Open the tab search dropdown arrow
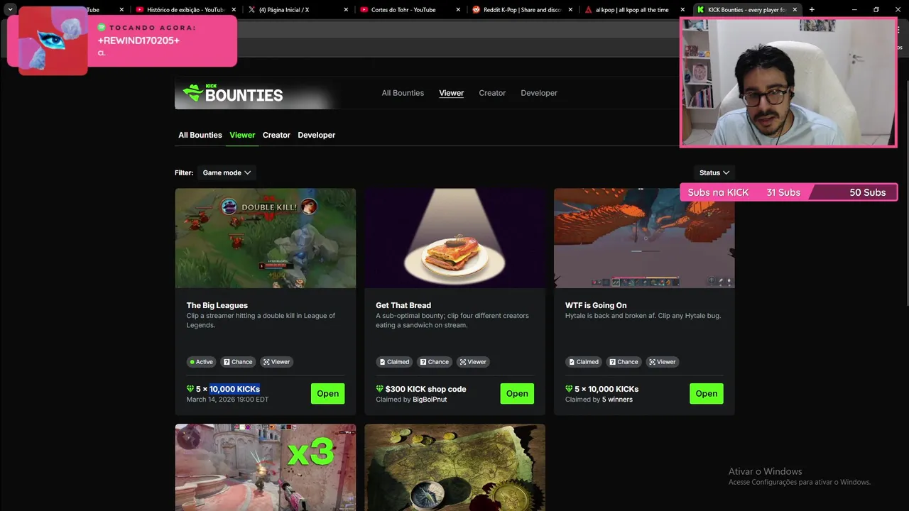The image size is (909, 511). 10,10
